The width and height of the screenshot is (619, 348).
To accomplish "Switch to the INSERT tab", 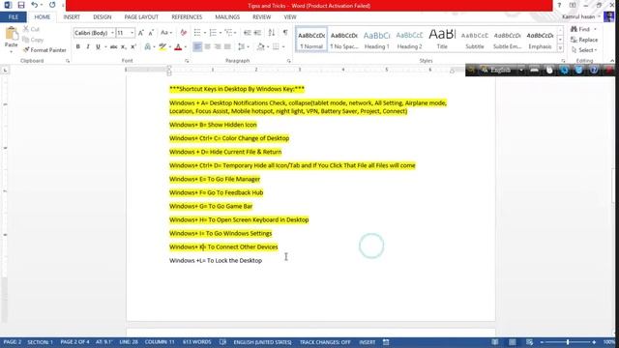I will point(72,17).
